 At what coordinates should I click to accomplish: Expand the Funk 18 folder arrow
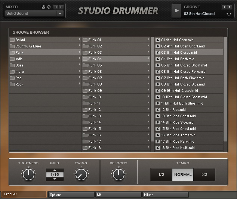click(x=148, y=147)
